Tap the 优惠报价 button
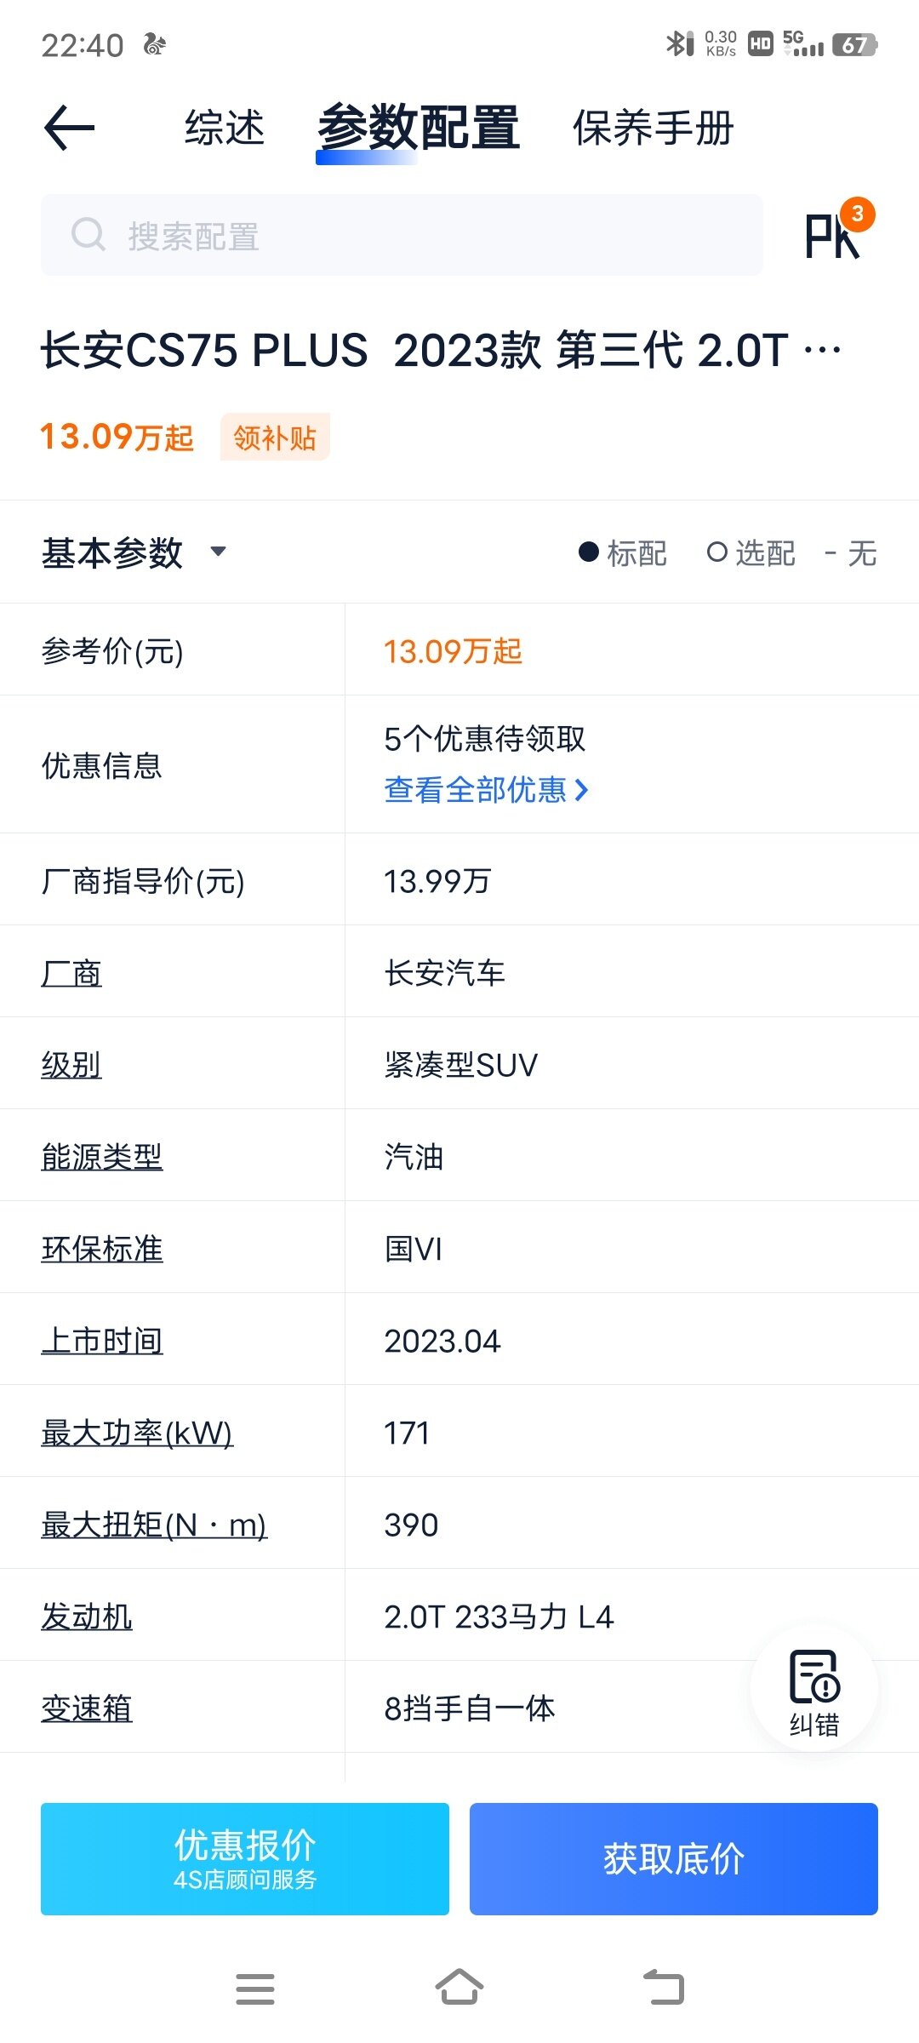The image size is (919, 2043). 245,1859
